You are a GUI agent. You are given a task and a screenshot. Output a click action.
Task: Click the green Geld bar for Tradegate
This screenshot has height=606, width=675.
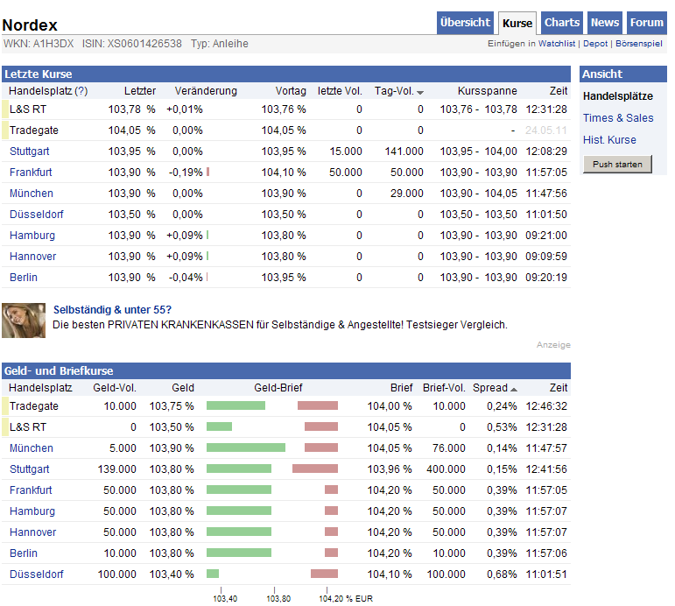pyautogui.click(x=236, y=405)
